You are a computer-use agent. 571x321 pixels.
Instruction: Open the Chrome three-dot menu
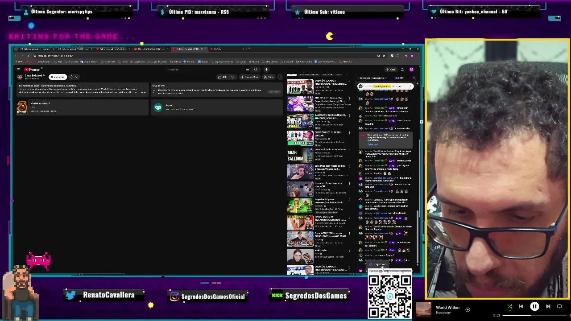pos(418,56)
